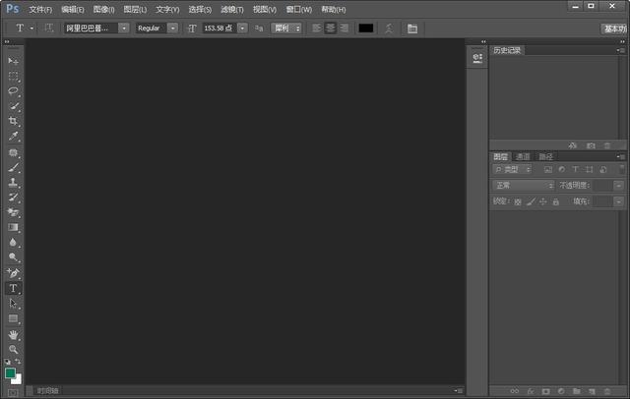
Task: Toggle the Character and Paragraph panels
Action: pos(412,28)
